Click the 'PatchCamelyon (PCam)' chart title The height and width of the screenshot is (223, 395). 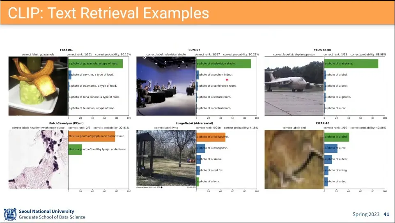coord(66,123)
